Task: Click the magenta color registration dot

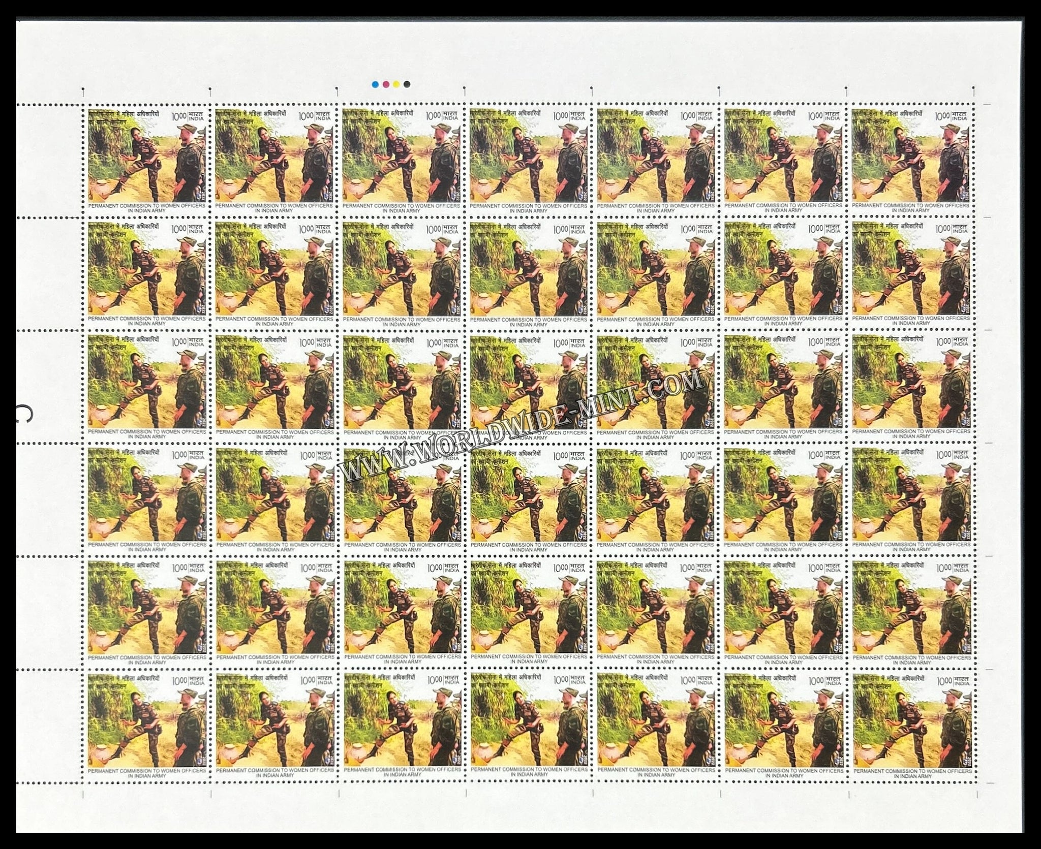Action: 385,84
